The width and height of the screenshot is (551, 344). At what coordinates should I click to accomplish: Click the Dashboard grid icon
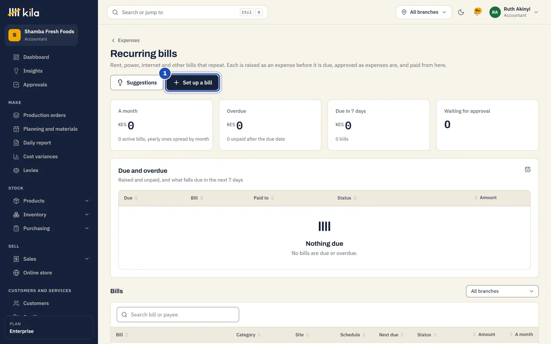[16, 57]
